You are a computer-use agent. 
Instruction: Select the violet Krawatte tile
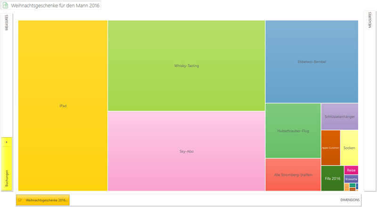(351, 179)
